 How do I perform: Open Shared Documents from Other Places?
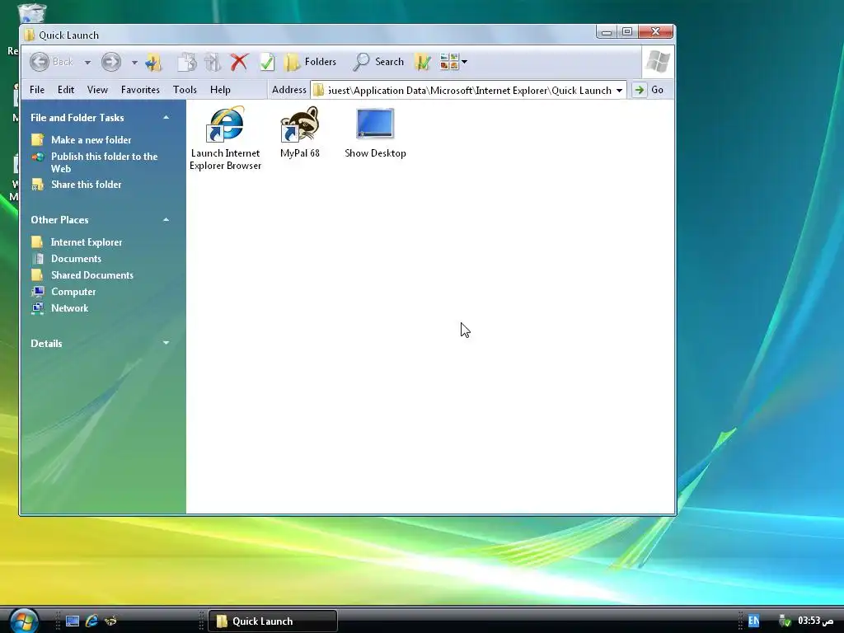(92, 275)
